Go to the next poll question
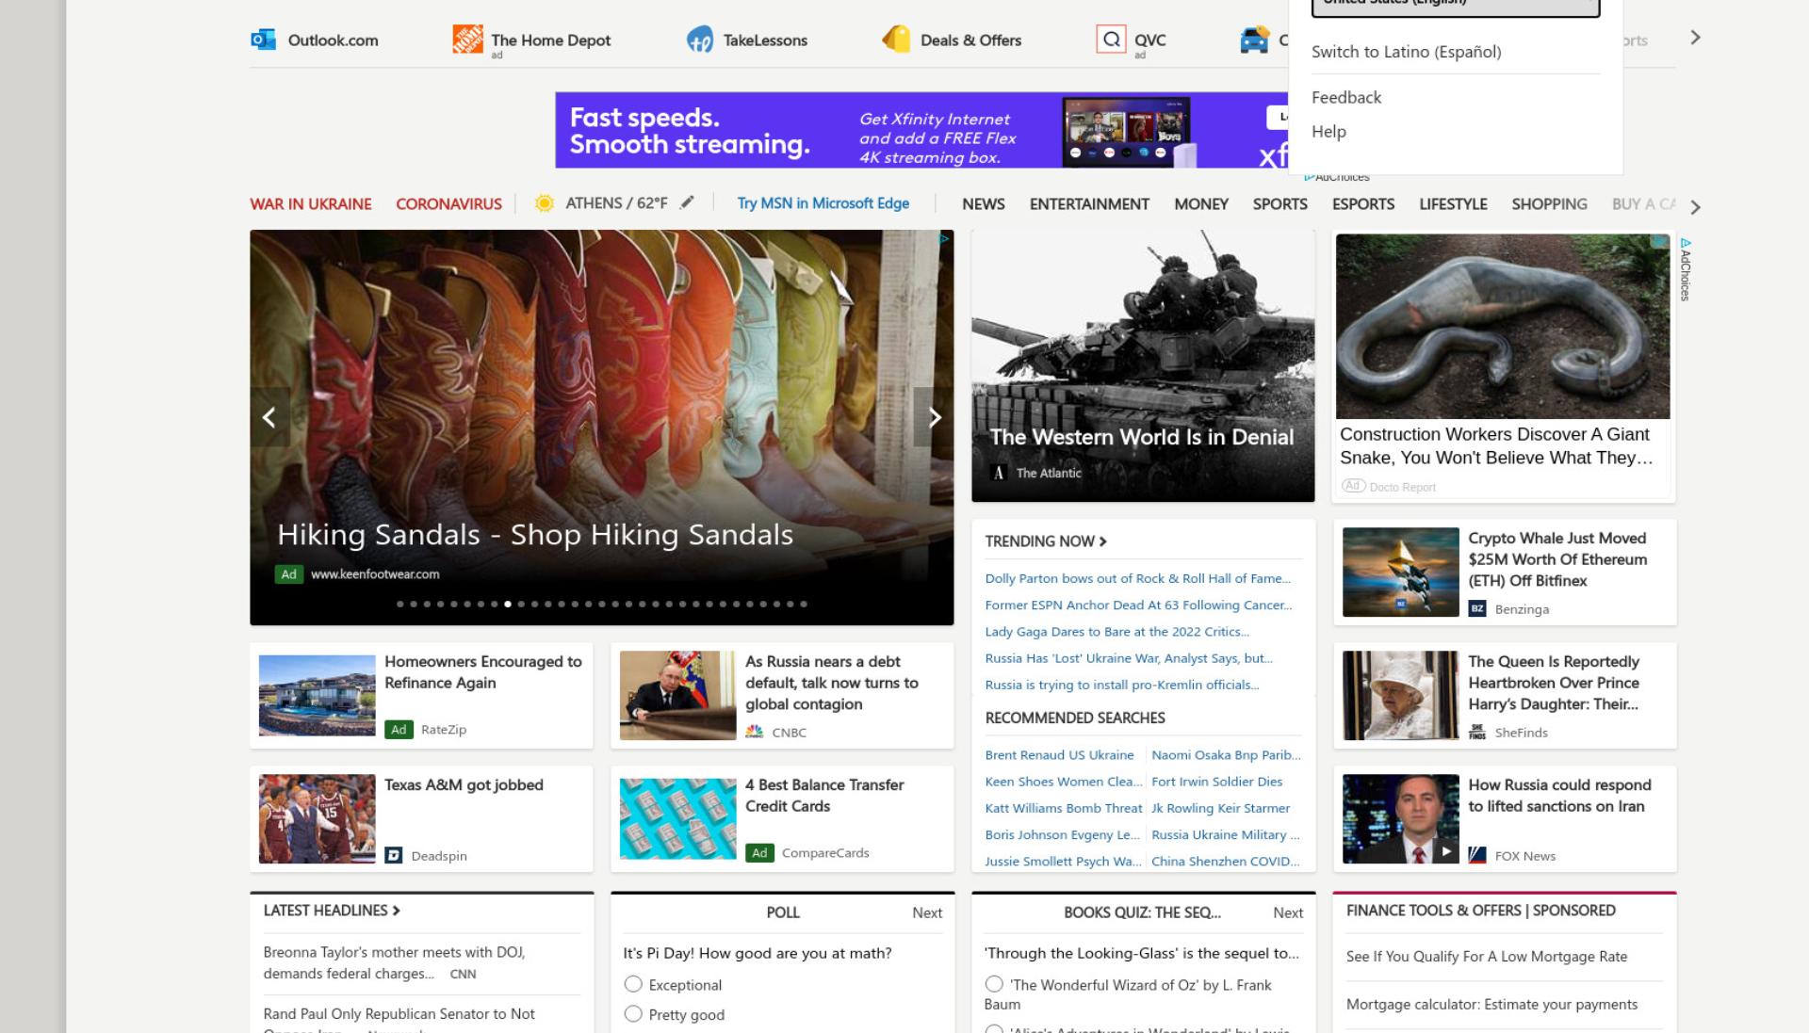Viewport: 1809px width, 1033px height. click(x=927, y=912)
